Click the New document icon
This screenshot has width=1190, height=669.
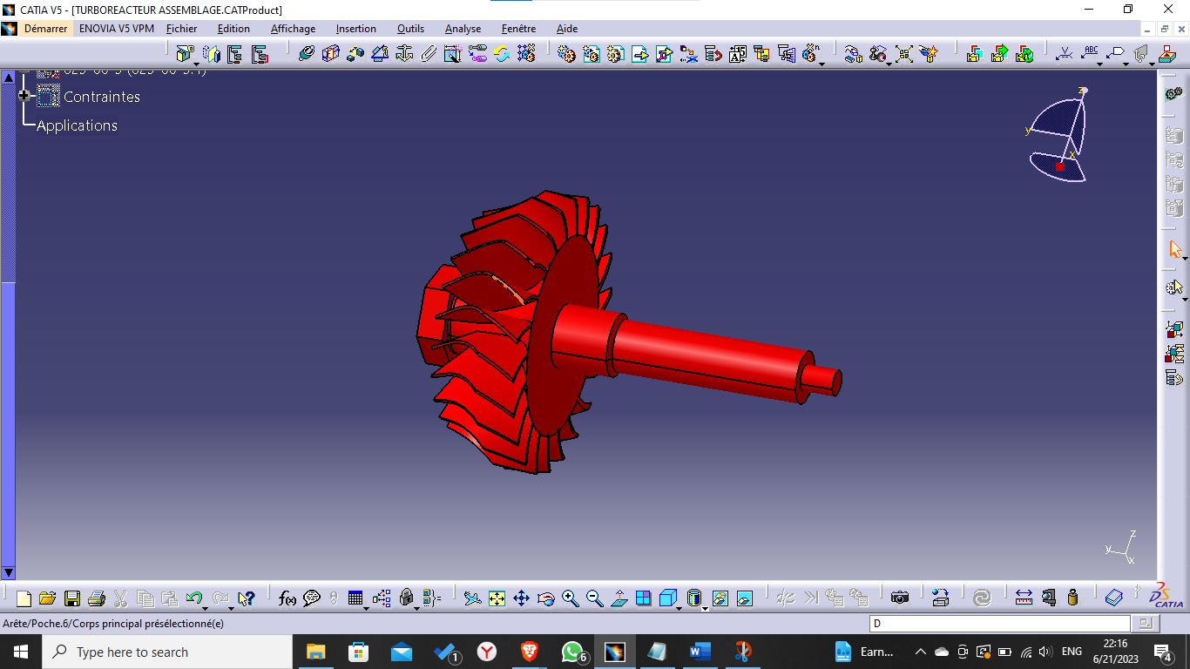tap(24, 598)
